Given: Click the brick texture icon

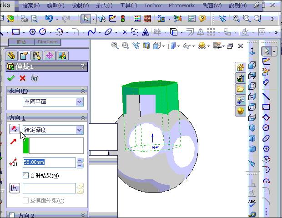Looking at the screenshot, I should tap(147, 19).
